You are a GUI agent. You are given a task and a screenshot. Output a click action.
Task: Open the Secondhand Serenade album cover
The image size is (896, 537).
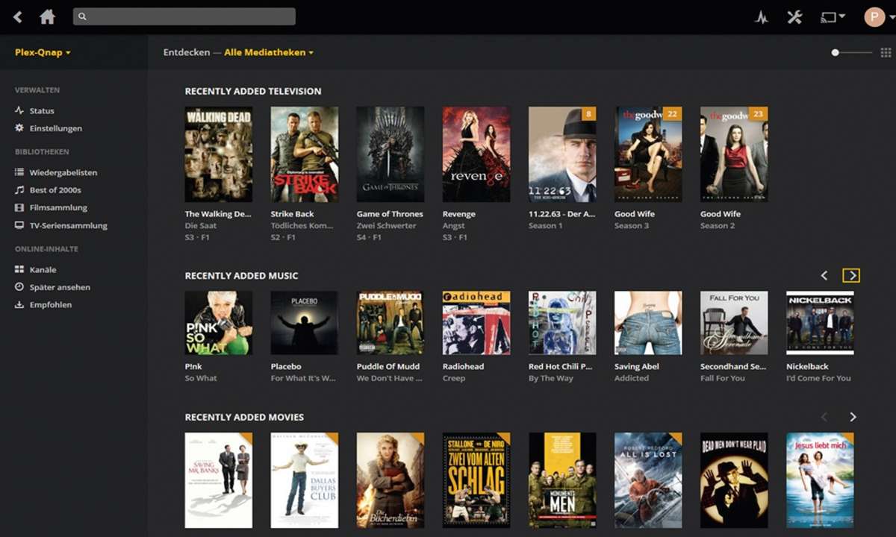[734, 323]
